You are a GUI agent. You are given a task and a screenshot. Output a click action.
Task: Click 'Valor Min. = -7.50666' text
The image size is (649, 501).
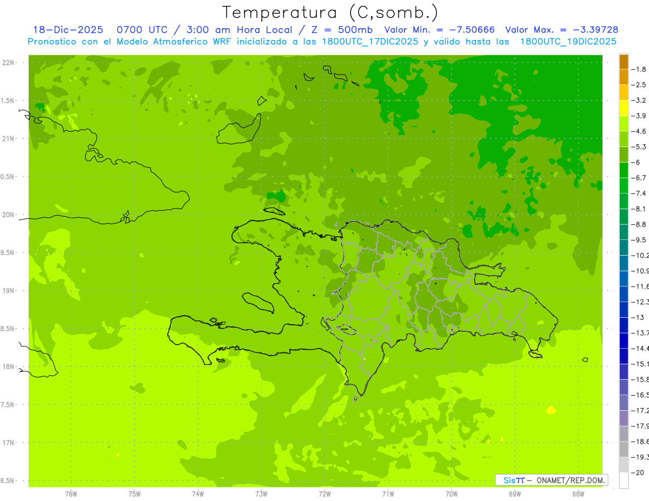pos(439,30)
